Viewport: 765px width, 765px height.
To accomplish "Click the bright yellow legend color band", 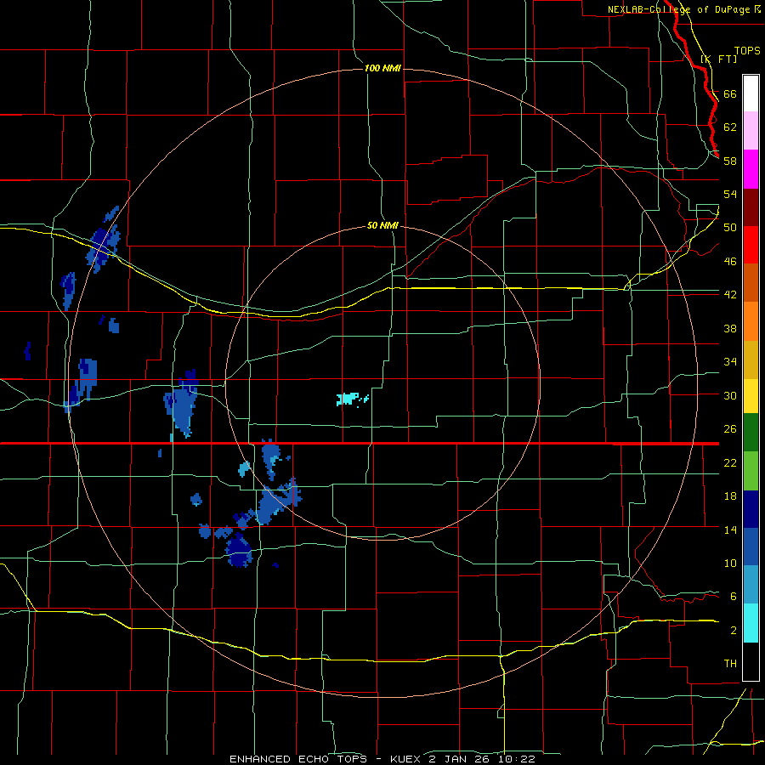I will [x=751, y=396].
